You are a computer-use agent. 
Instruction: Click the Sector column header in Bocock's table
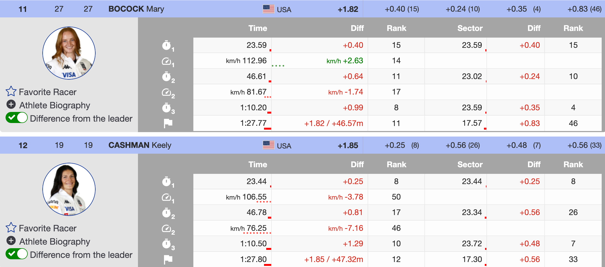470,28
